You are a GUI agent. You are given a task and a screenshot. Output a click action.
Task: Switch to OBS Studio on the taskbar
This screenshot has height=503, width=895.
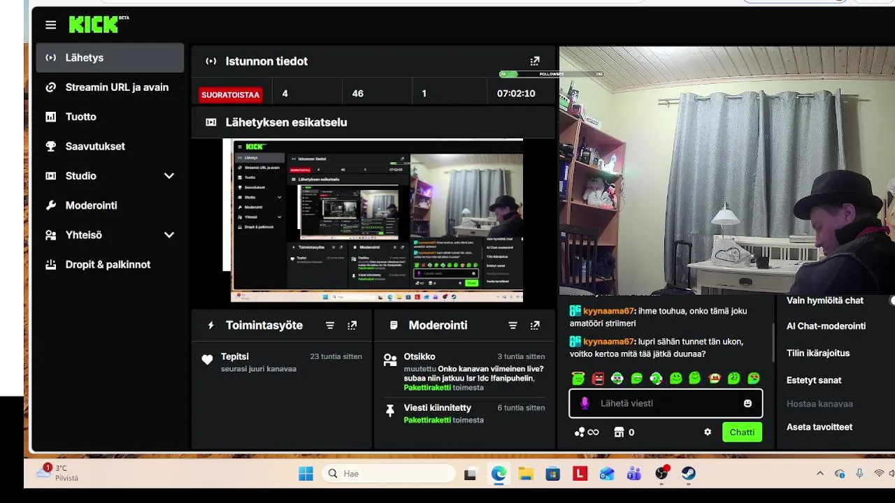coord(661,474)
